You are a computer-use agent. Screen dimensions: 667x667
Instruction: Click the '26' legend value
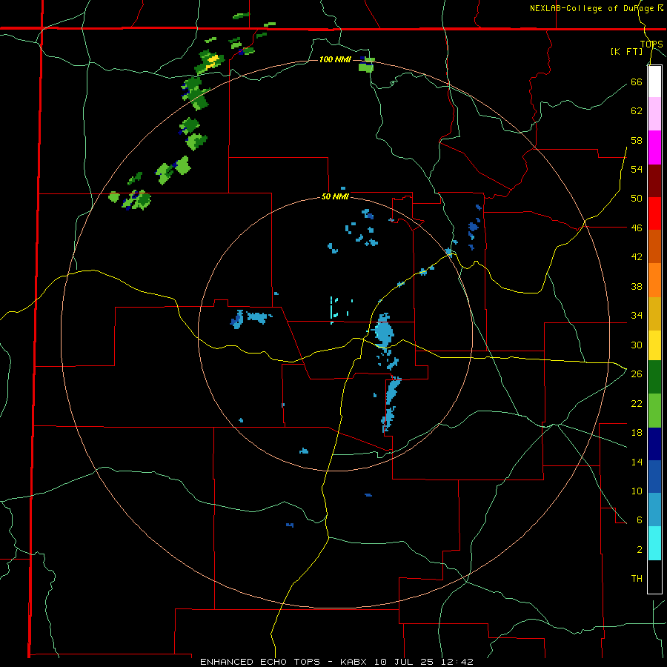tap(637, 374)
